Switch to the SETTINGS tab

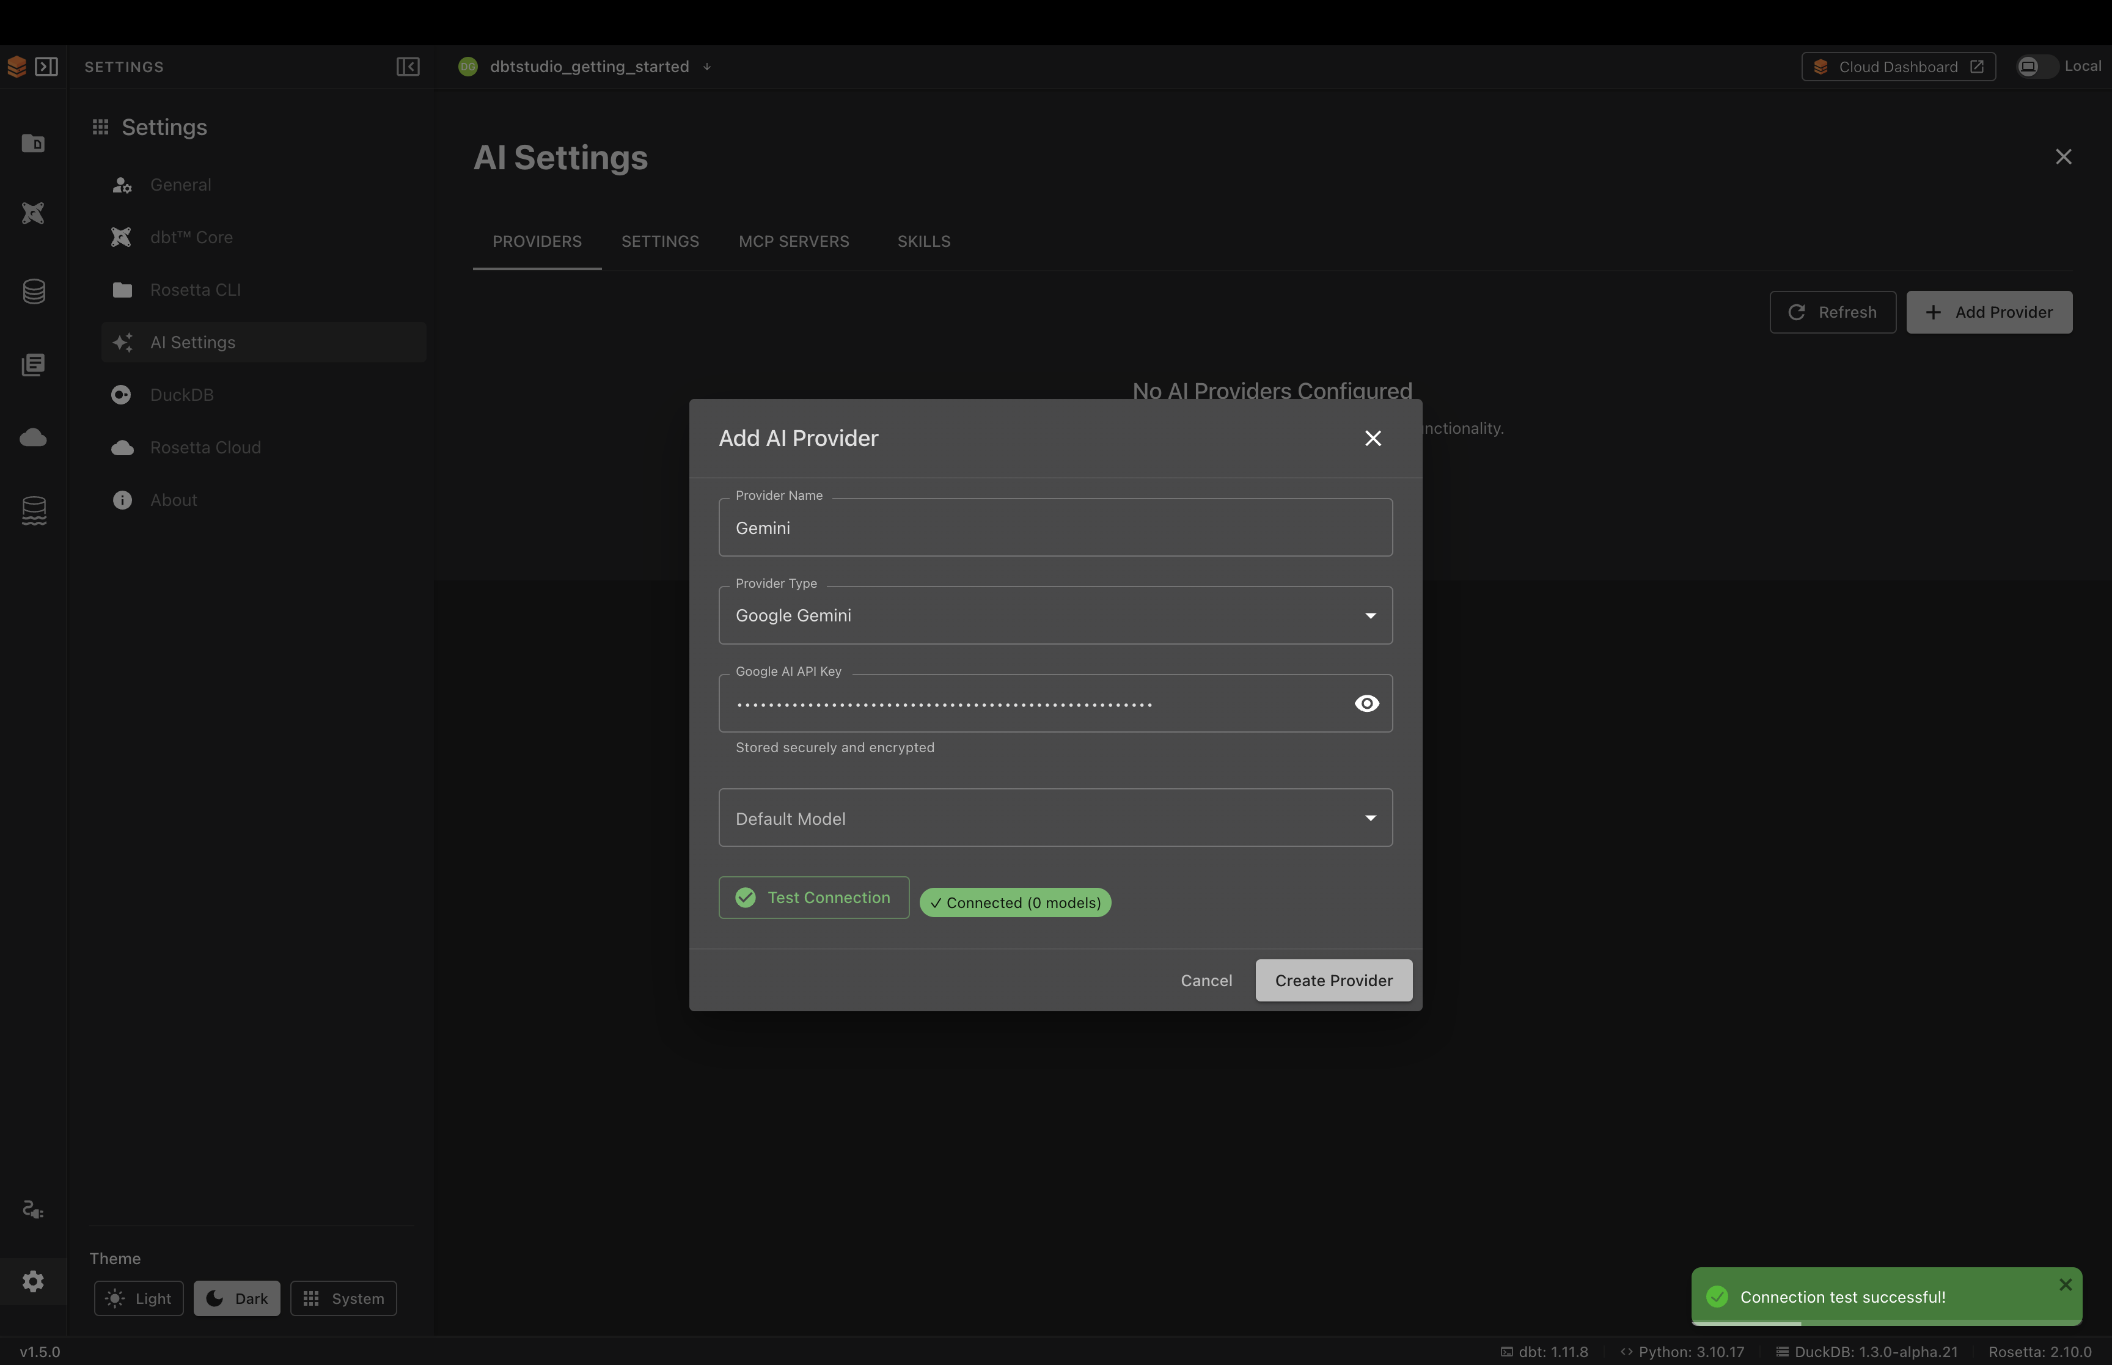click(660, 241)
